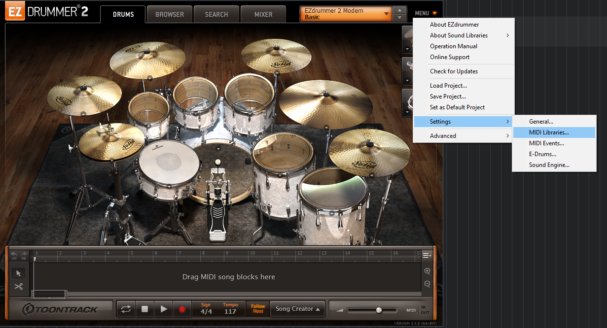This screenshot has height=328, width=607.
Task: Click the playhead marker at bar 1
Action: point(35,259)
